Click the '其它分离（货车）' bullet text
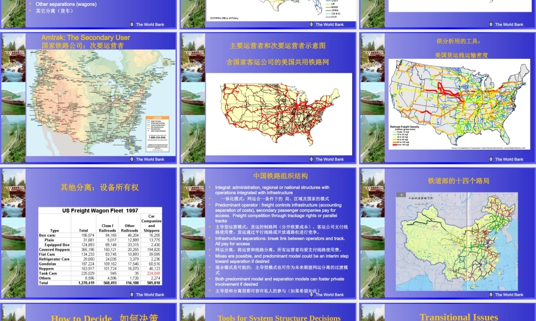The height and width of the screenshot is (321, 536). (x=55, y=11)
